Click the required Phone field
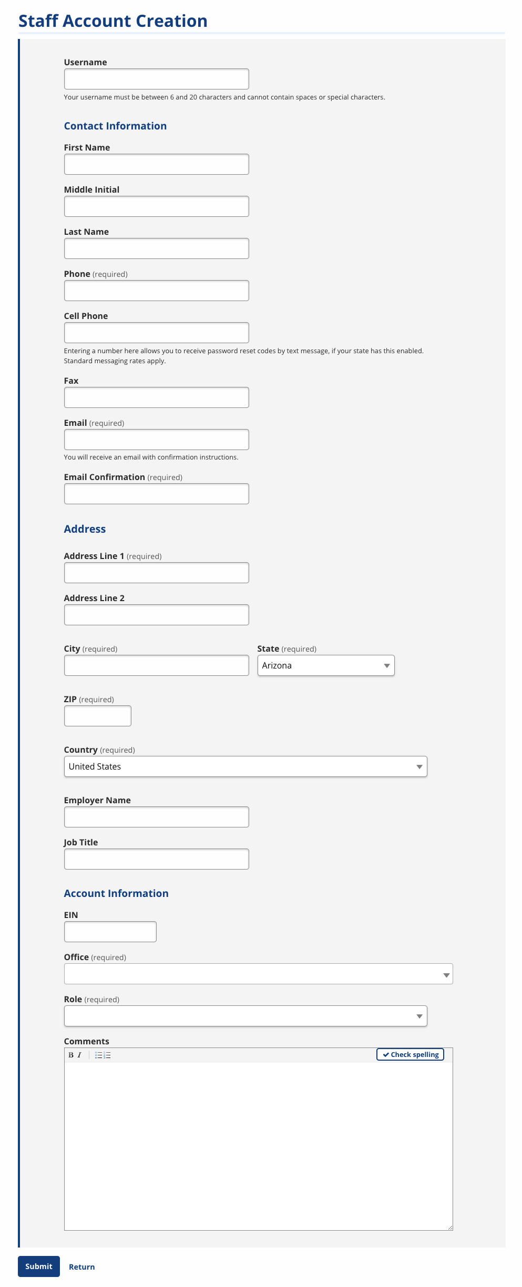The width and height of the screenshot is (522, 1287). (x=156, y=290)
